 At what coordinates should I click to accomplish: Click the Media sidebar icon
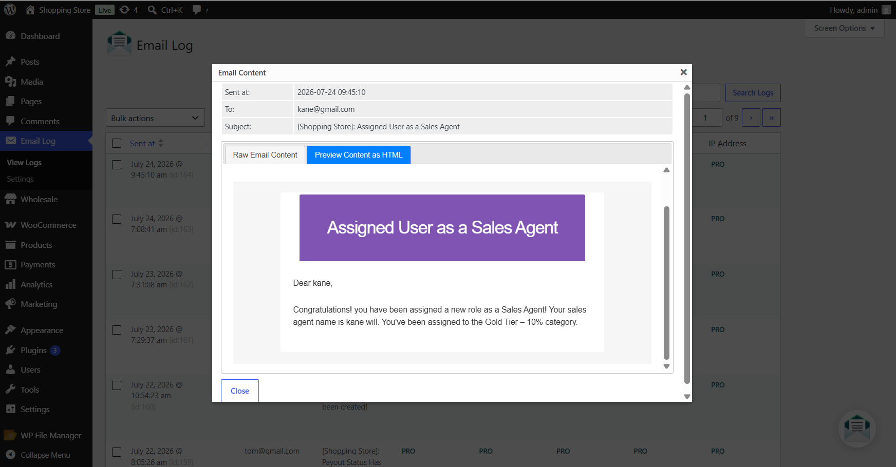click(x=10, y=82)
